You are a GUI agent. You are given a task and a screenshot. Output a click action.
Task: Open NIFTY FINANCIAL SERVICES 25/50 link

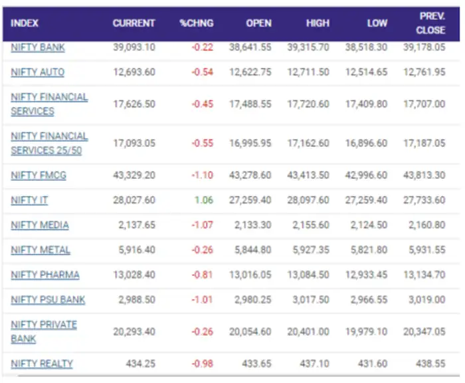(49, 143)
